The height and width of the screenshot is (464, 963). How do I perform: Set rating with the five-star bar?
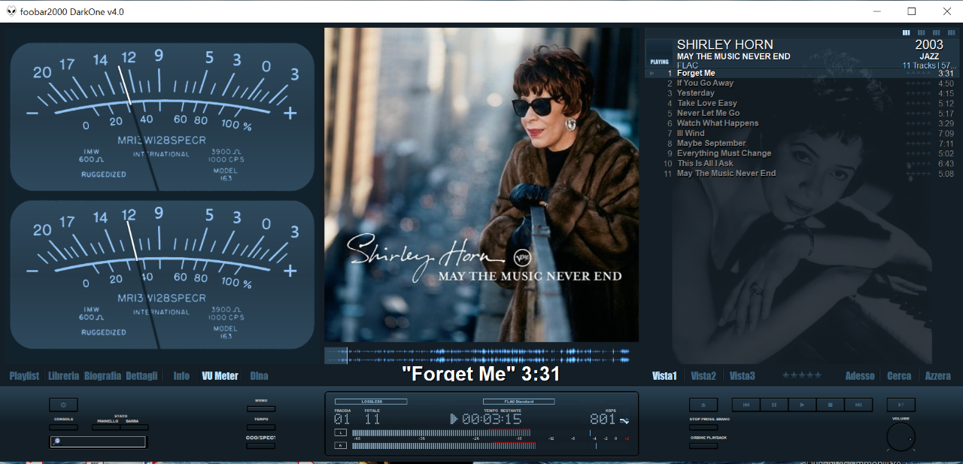click(801, 375)
